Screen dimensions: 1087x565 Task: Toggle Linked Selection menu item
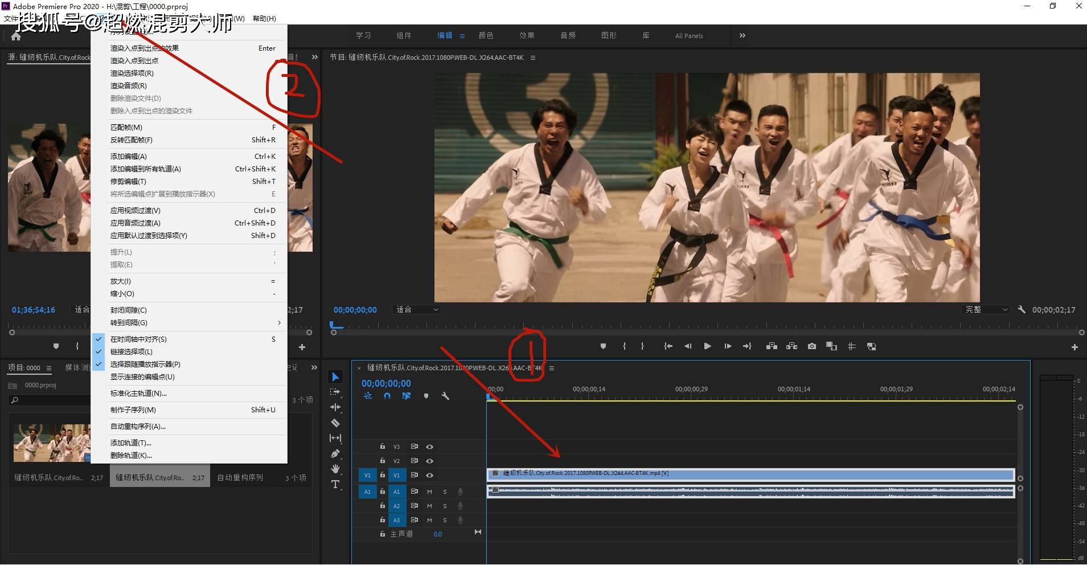click(x=189, y=352)
